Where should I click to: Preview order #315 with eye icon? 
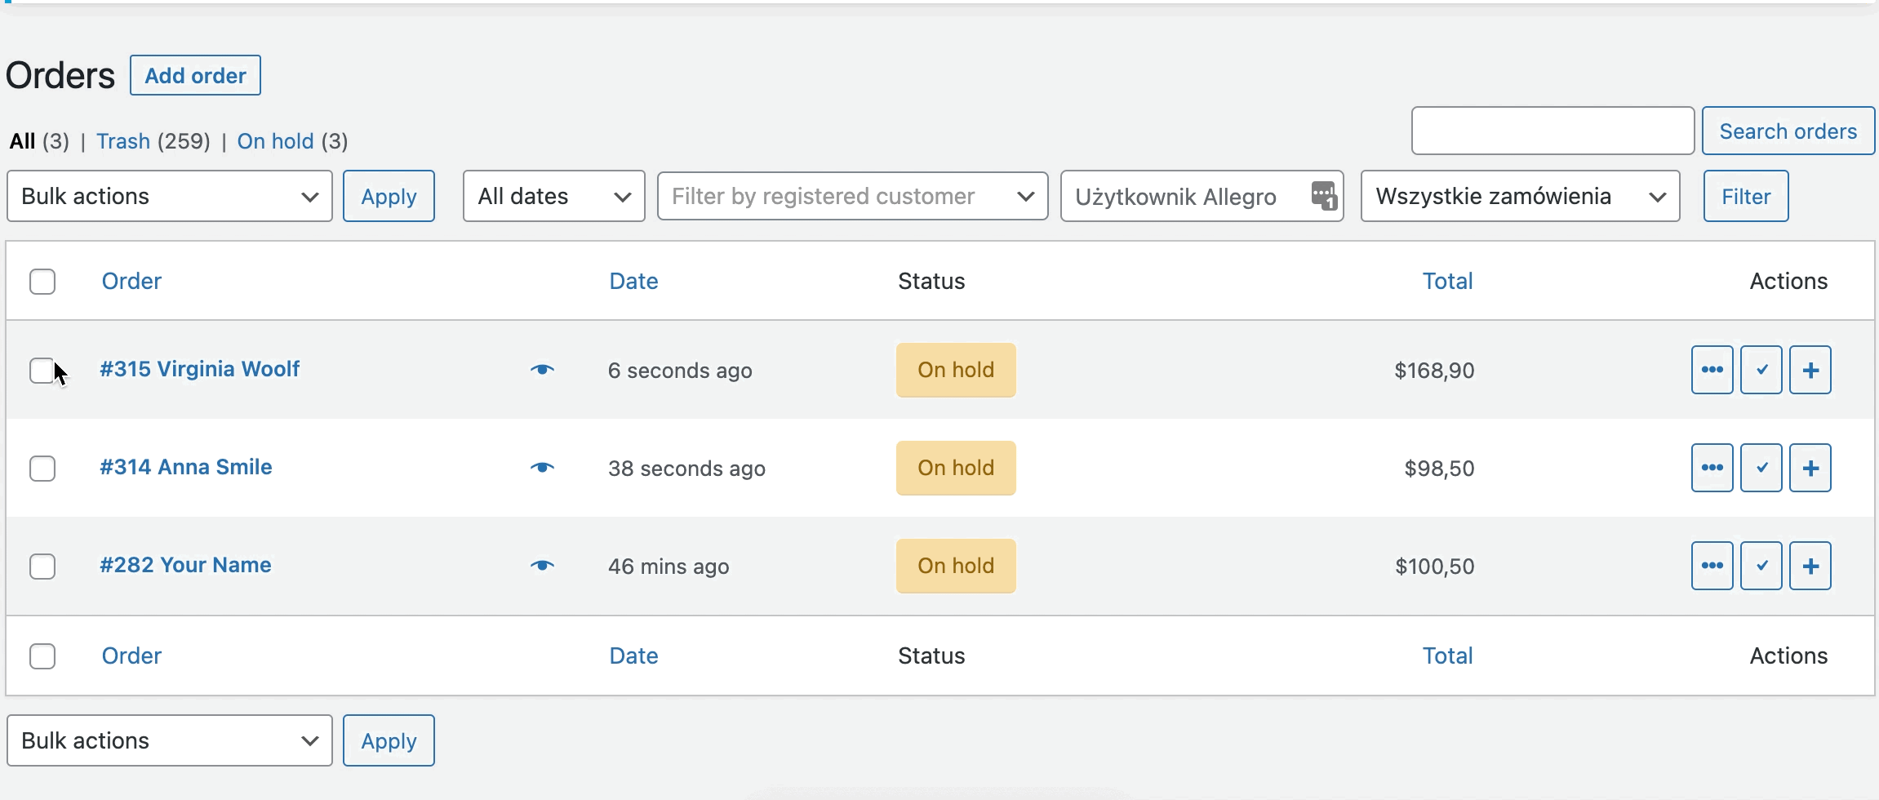(x=542, y=370)
